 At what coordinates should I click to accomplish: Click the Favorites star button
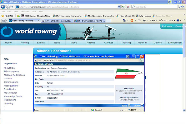[7, 16]
